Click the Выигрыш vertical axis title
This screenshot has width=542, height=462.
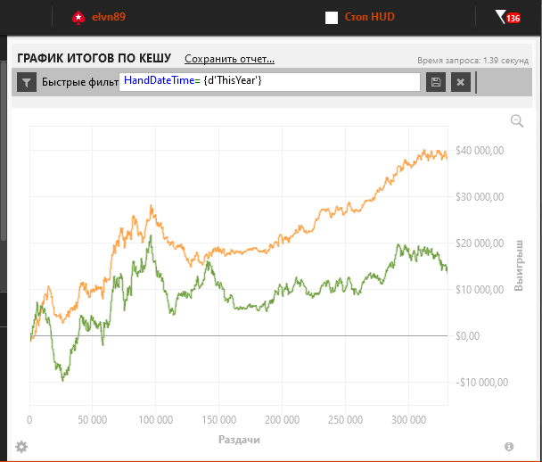[x=519, y=266]
